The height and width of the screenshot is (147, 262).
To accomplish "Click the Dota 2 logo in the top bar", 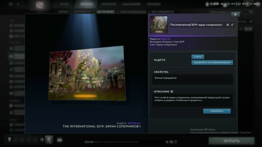I will click(x=40, y=4).
